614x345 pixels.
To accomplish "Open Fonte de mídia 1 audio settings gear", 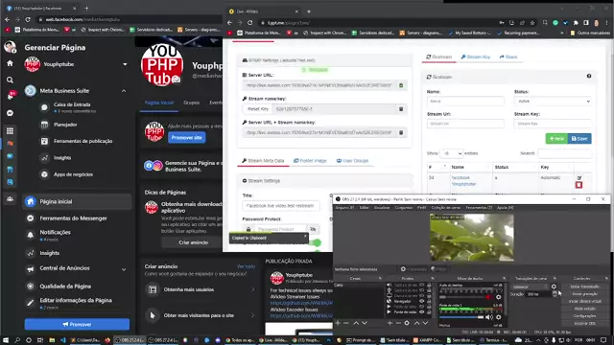I will tap(499, 317).
